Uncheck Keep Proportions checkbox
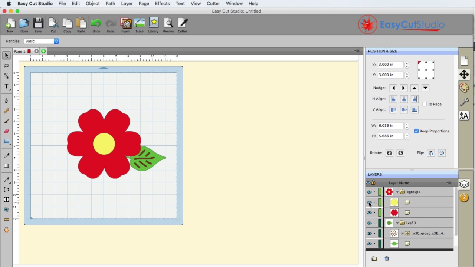This screenshot has width=475, height=267. pyautogui.click(x=416, y=131)
